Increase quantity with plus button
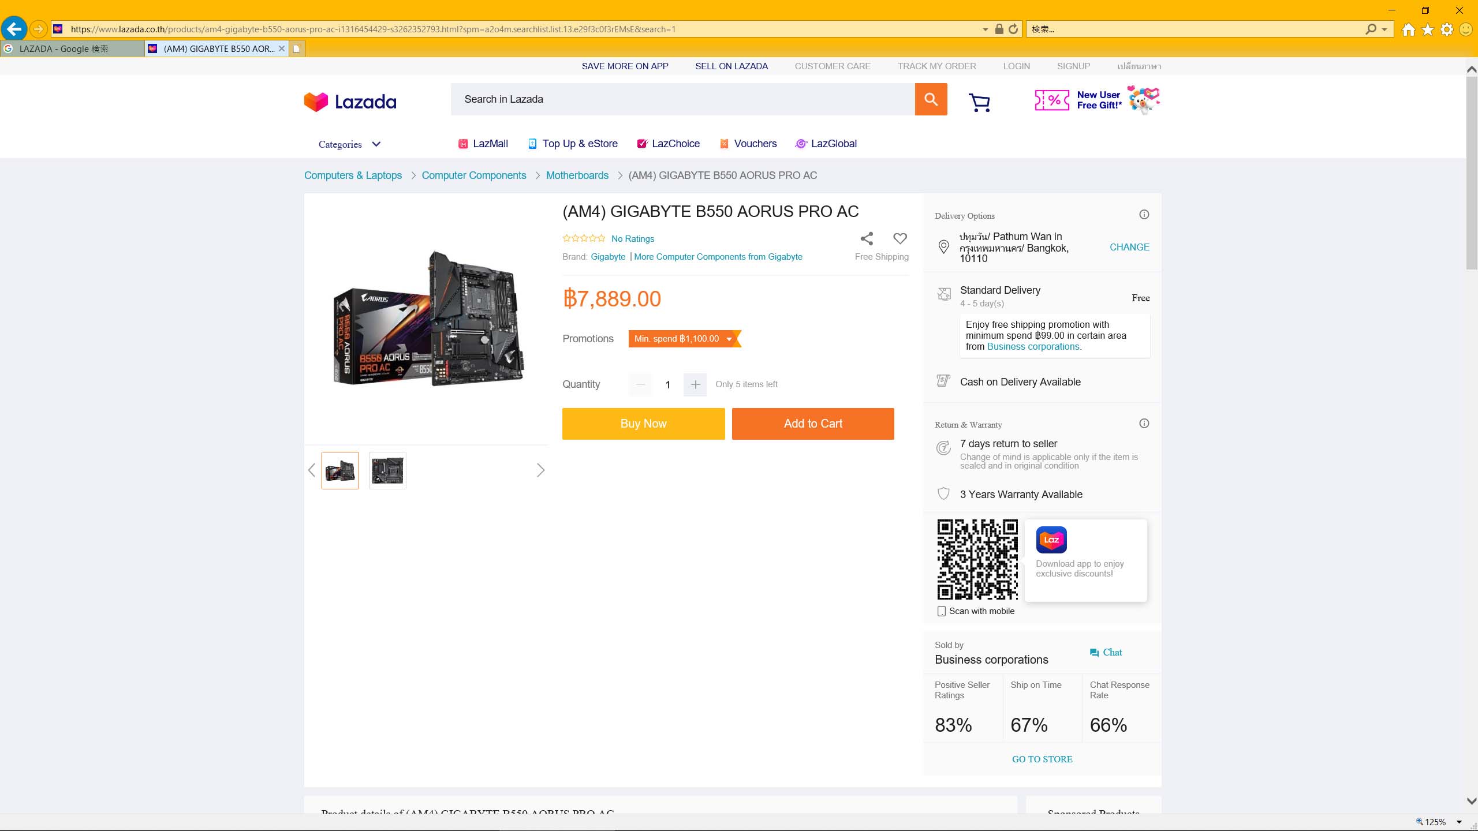 695,384
